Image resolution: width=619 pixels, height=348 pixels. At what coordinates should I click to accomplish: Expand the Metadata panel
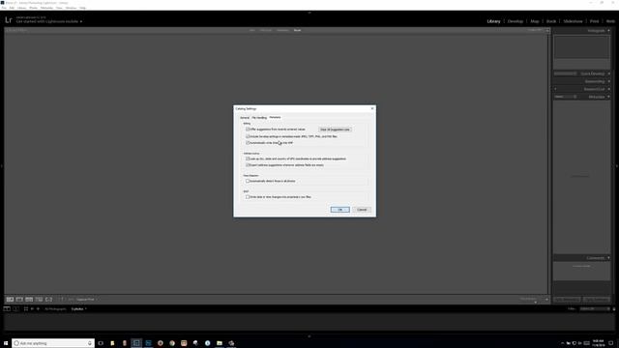point(608,97)
